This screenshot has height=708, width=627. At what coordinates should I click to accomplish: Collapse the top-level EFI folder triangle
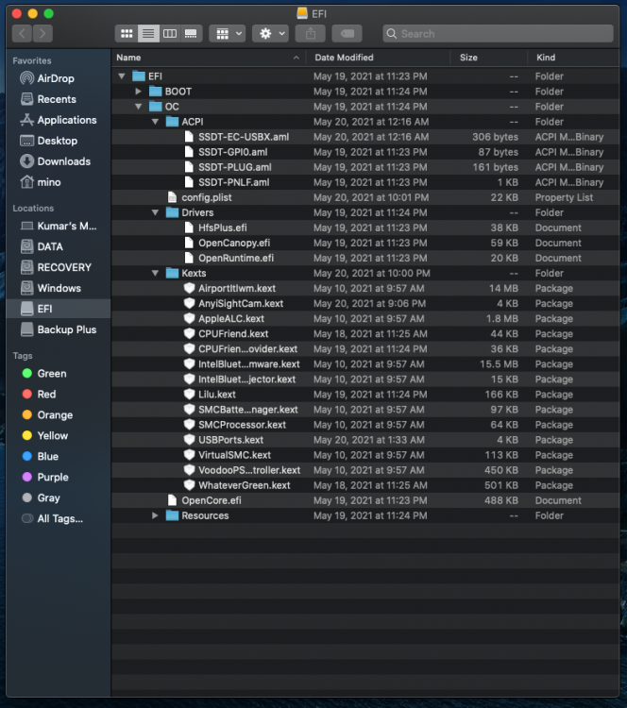click(122, 76)
